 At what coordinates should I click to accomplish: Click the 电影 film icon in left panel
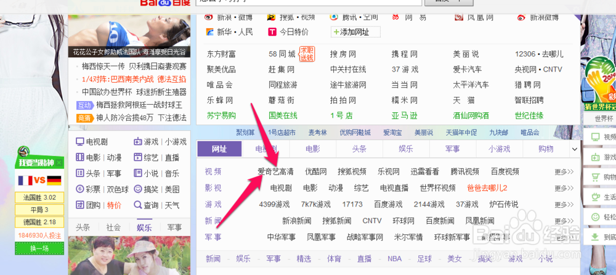79,157
